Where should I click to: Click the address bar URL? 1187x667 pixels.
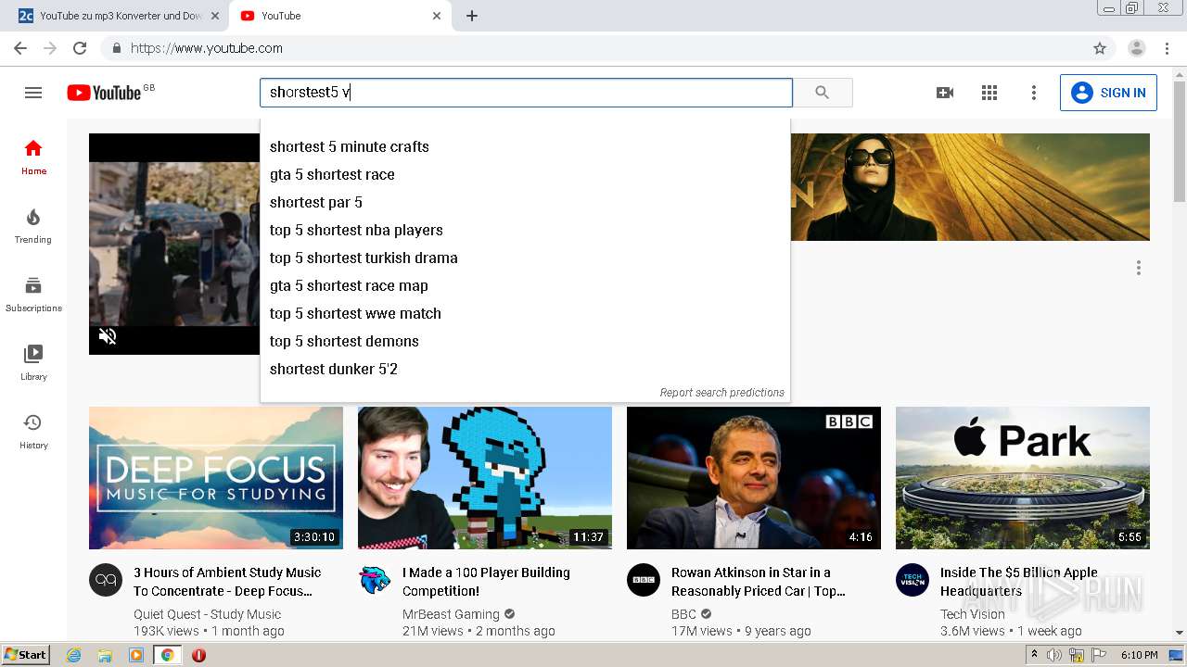click(207, 48)
